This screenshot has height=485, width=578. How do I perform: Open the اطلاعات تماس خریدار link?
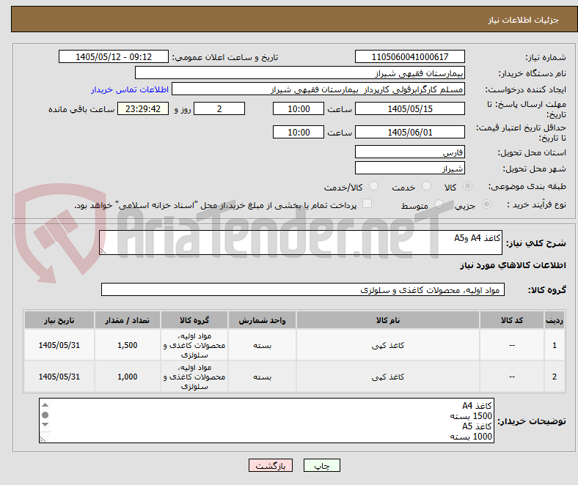click(x=130, y=89)
